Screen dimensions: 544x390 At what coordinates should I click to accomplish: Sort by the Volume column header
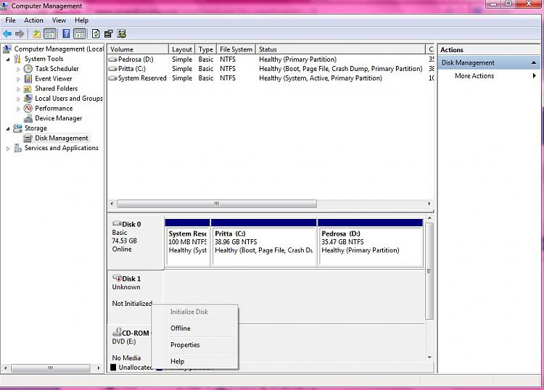138,49
